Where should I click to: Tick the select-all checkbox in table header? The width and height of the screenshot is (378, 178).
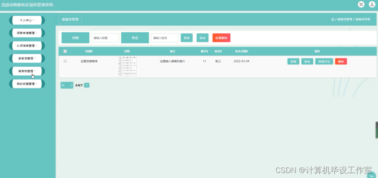65,51
